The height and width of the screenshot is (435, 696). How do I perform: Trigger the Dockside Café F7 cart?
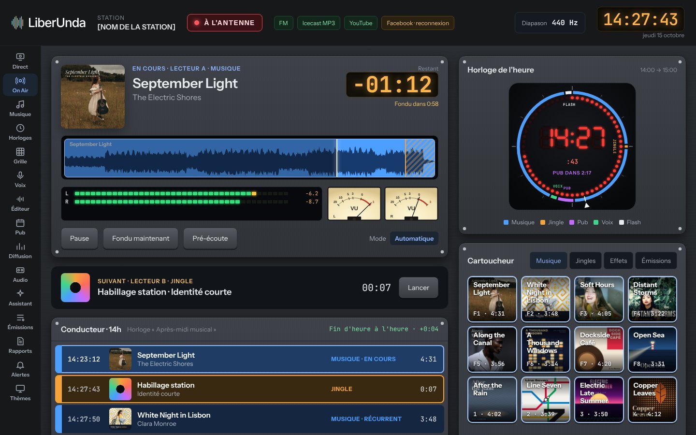click(x=599, y=349)
